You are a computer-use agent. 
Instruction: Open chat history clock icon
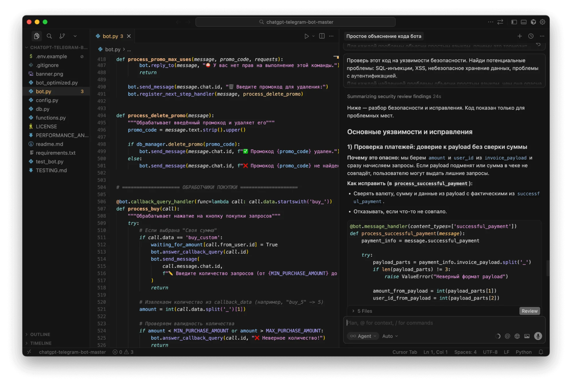coord(531,36)
